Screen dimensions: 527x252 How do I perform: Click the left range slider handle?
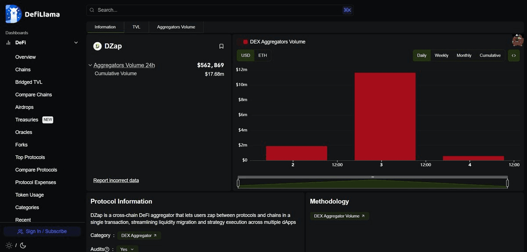tap(238, 183)
